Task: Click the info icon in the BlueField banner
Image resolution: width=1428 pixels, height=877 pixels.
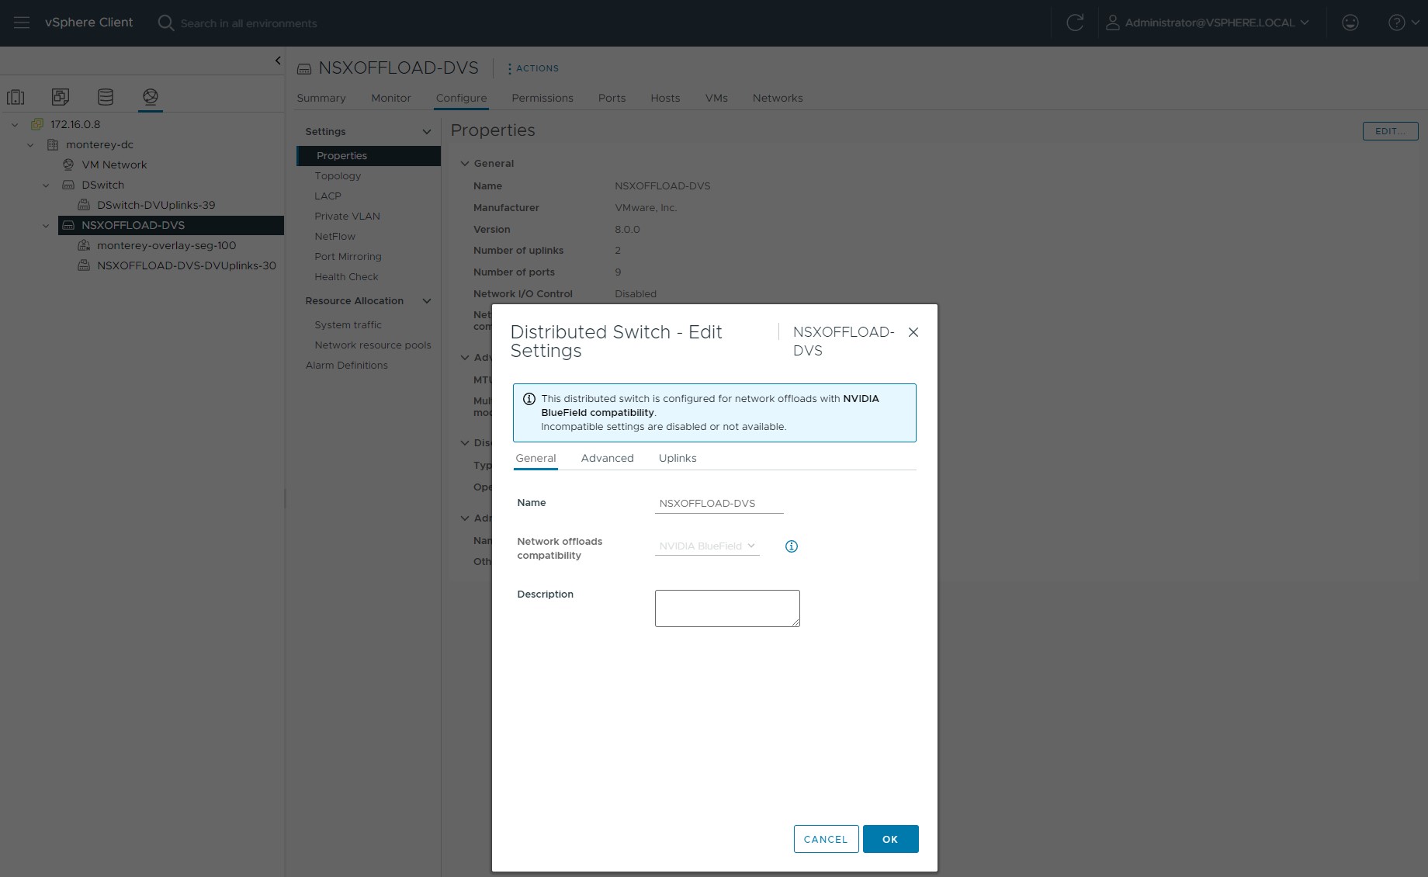Action: [x=529, y=399]
